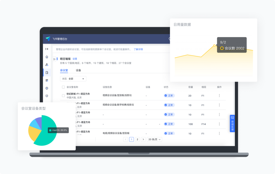The width and height of the screenshot is (275, 174).
Task: Switch to the 设备 tab
Action: tap(78, 70)
